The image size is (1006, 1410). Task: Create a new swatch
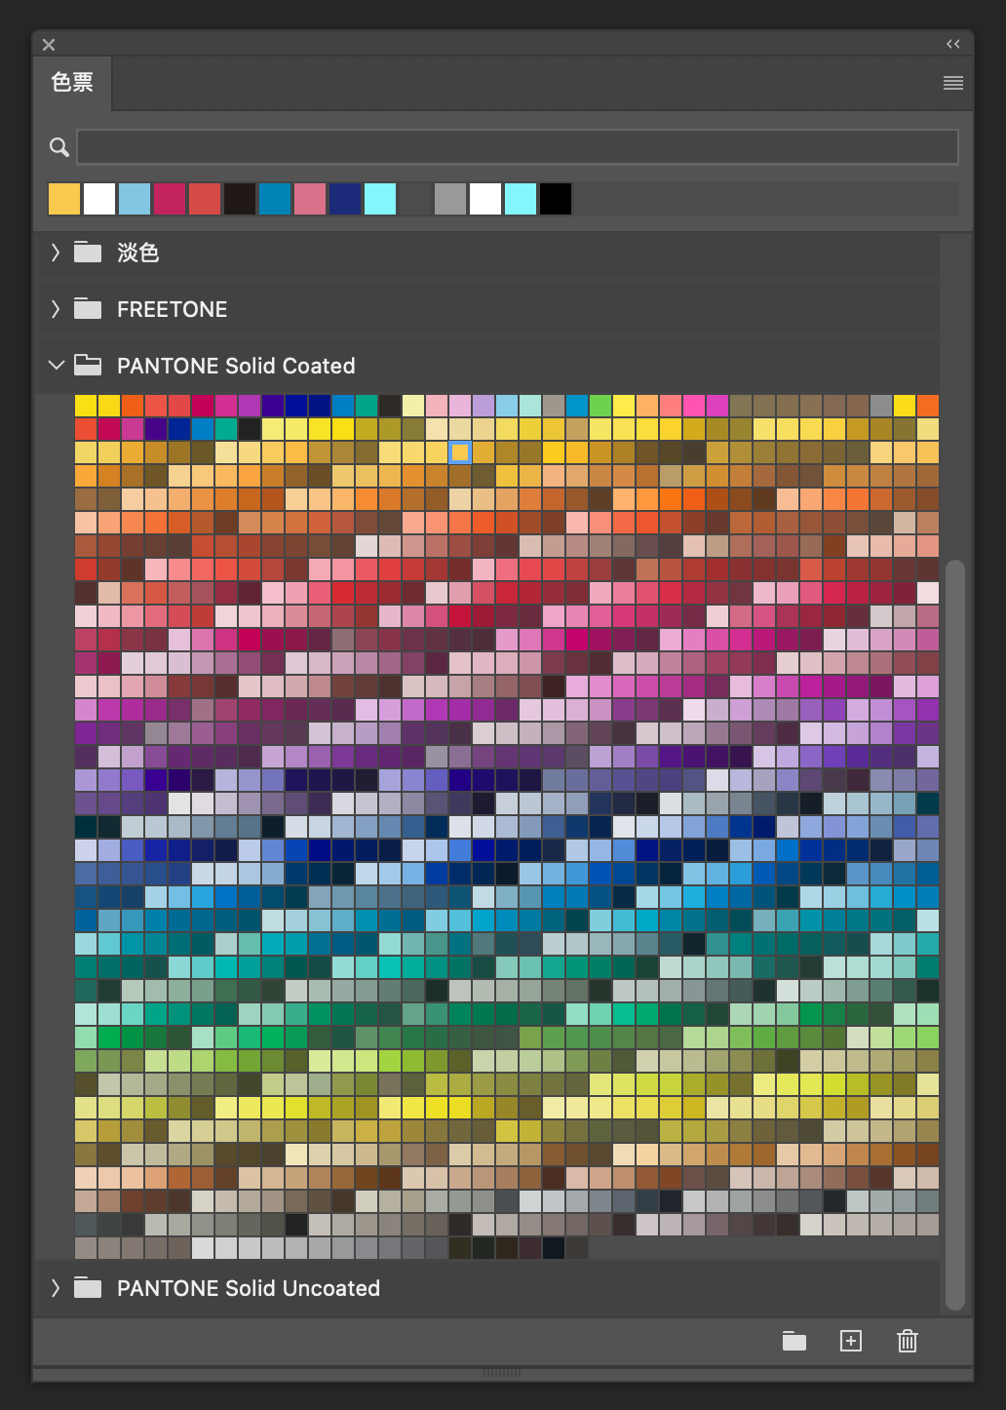click(851, 1341)
